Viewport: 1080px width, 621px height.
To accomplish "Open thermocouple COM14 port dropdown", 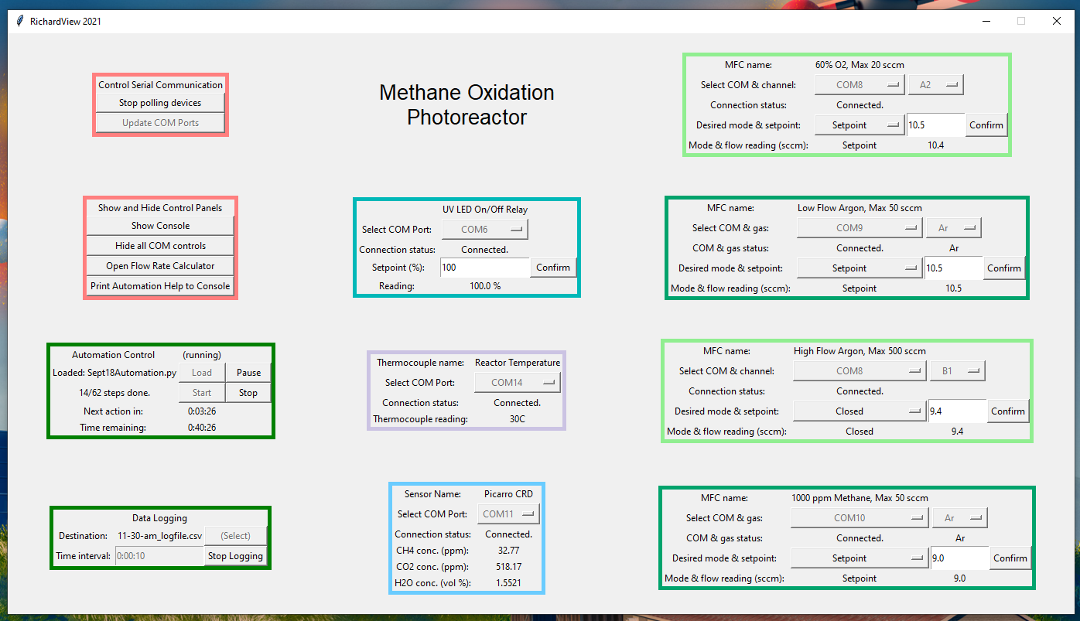I will pyautogui.click(x=517, y=382).
